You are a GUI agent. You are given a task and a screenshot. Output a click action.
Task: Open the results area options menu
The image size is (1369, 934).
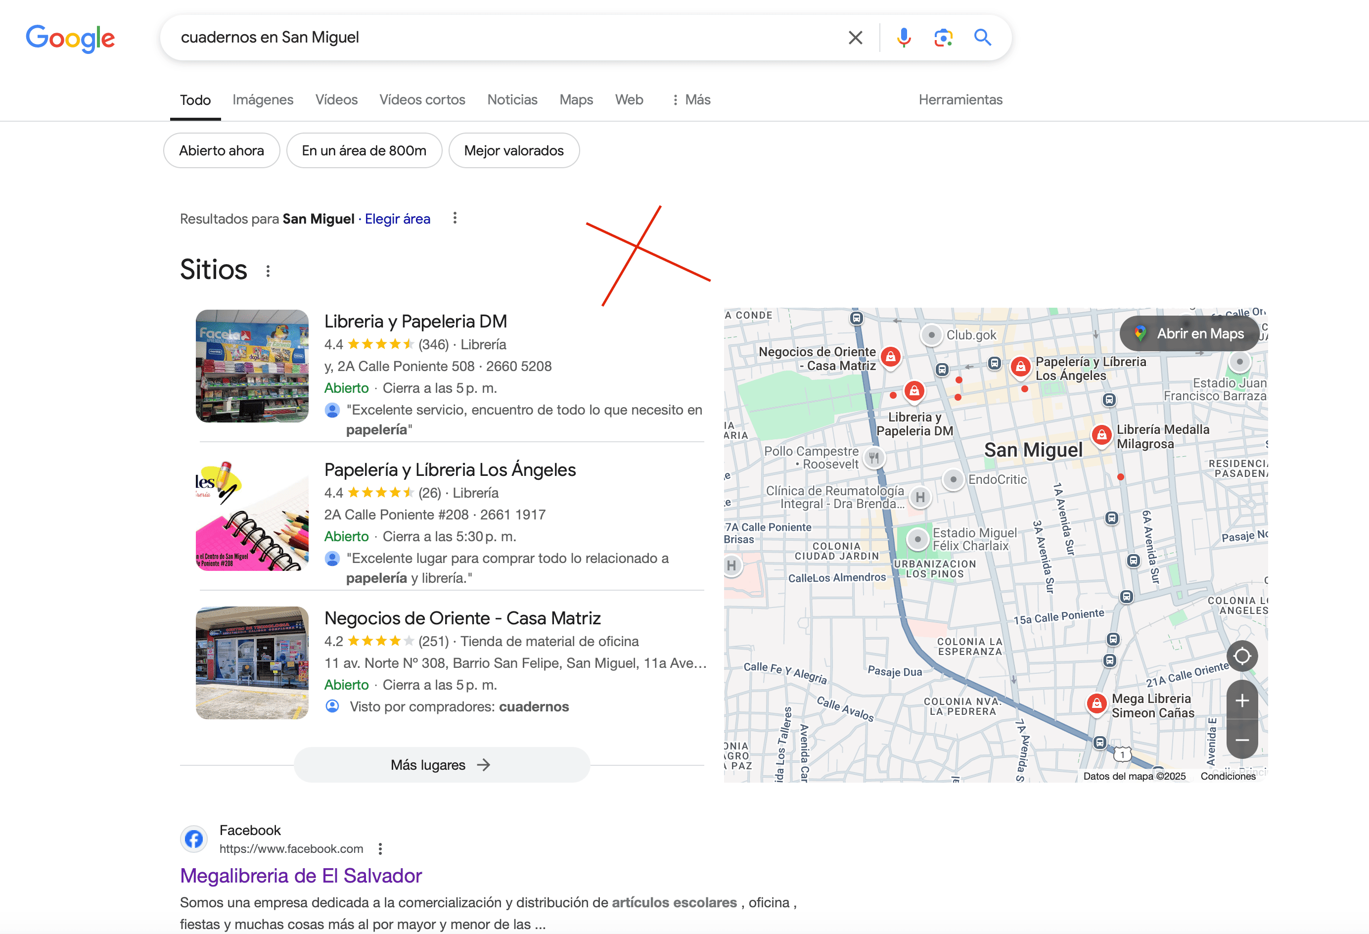(x=455, y=219)
